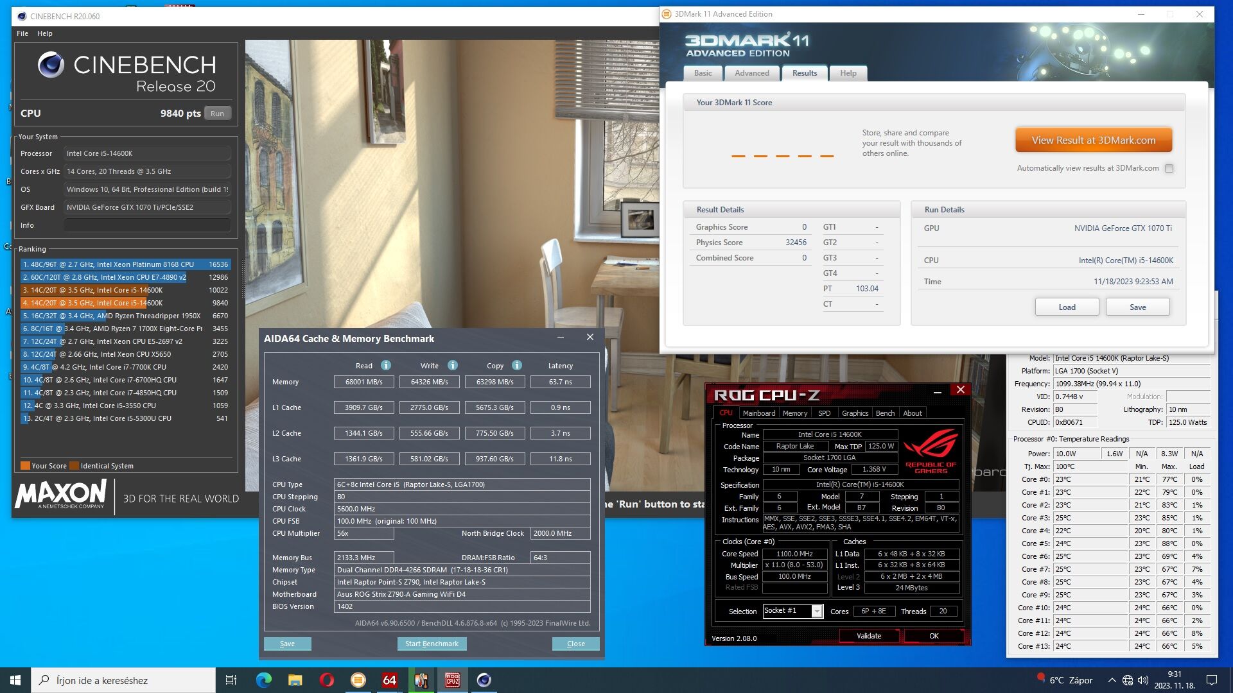
Task: Click the Core Voltage value 1.368 V
Action: coord(873,469)
